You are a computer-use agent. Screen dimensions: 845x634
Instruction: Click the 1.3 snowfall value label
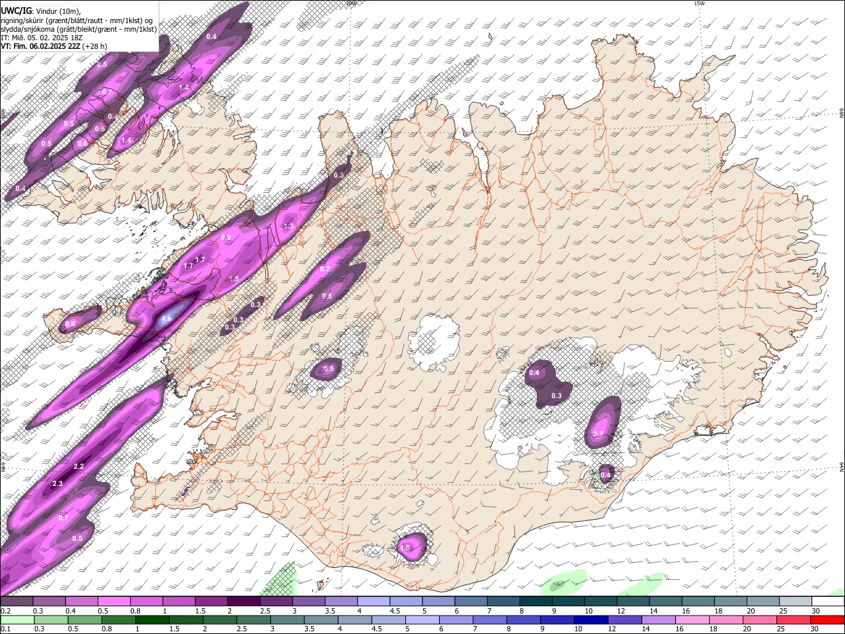288,226
